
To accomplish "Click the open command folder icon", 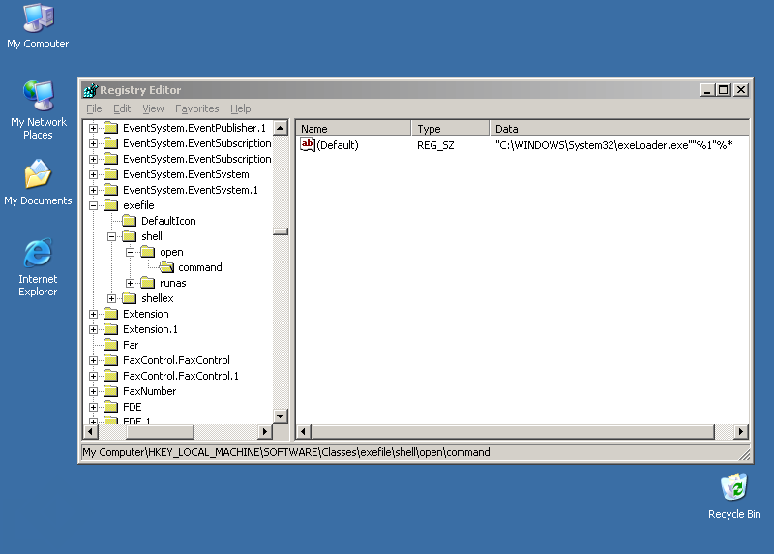I will [166, 267].
